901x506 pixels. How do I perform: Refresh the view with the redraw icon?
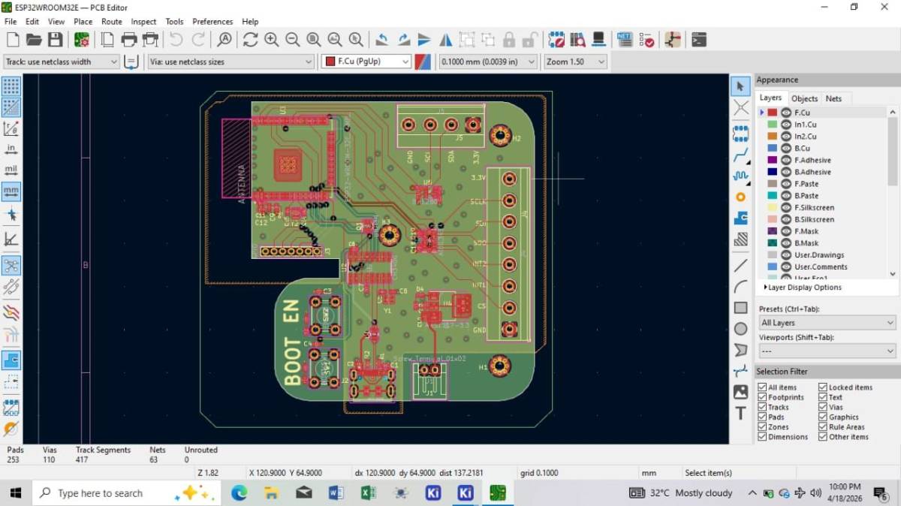coord(250,39)
